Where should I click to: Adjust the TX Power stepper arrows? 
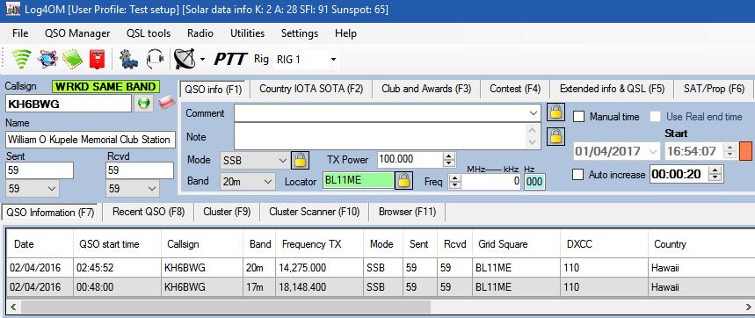click(x=449, y=160)
